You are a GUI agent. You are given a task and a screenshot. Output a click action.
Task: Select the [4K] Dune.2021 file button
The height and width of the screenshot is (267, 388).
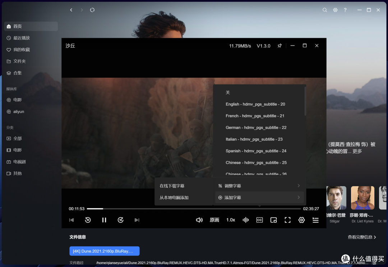pyautogui.click(x=105, y=251)
